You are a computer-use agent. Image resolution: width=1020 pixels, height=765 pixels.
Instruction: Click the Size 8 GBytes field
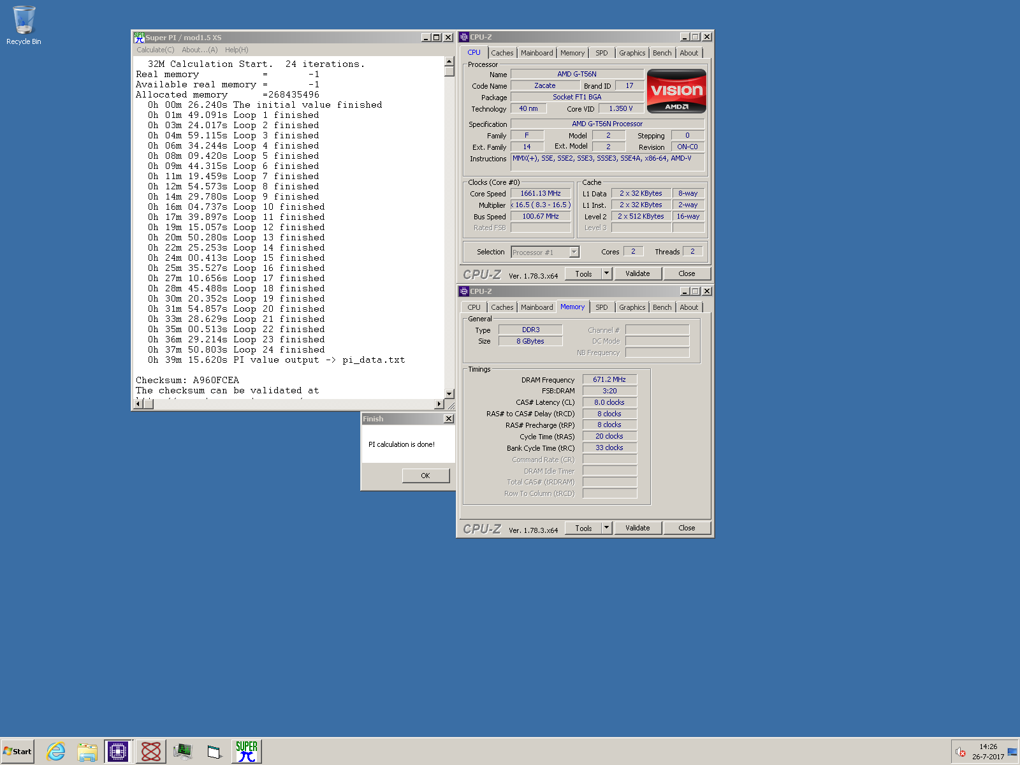coord(530,341)
